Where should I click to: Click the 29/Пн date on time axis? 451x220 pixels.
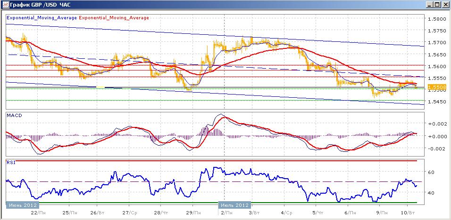[192, 212]
